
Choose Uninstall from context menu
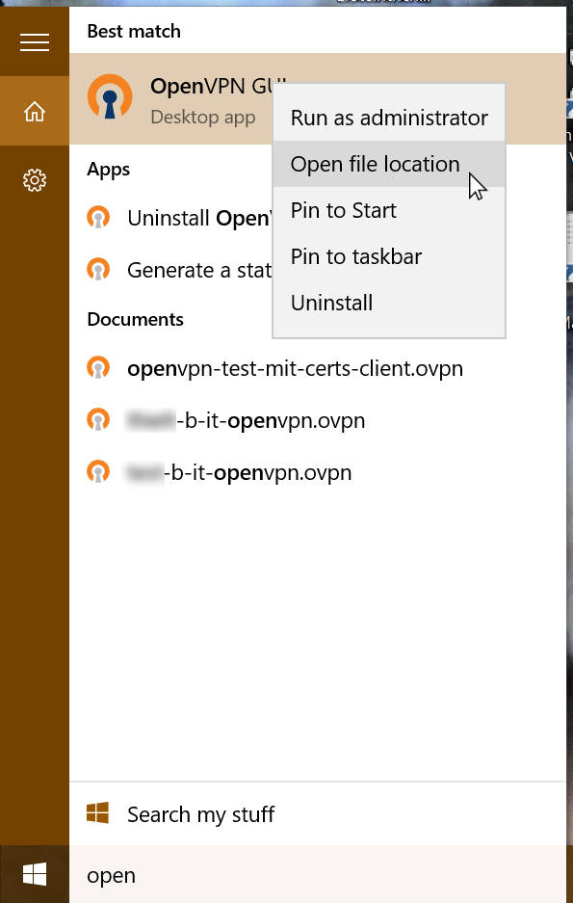coord(389,303)
